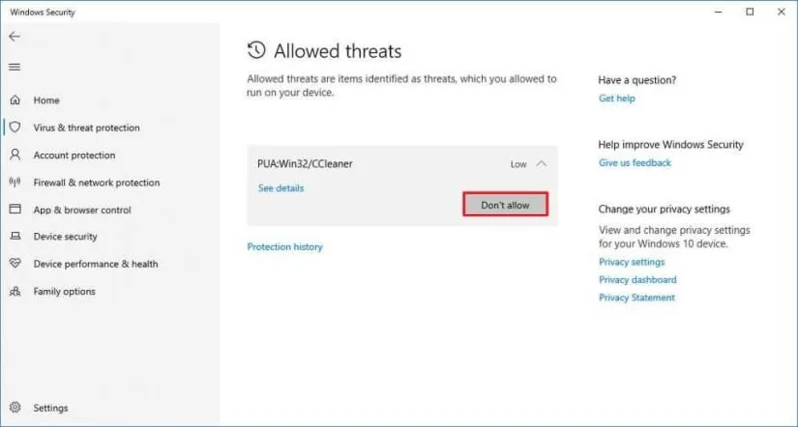Click the Firewall & network protection antenna icon
Image resolution: width=798 pixels, height=427 pixels.
[15, 182]
